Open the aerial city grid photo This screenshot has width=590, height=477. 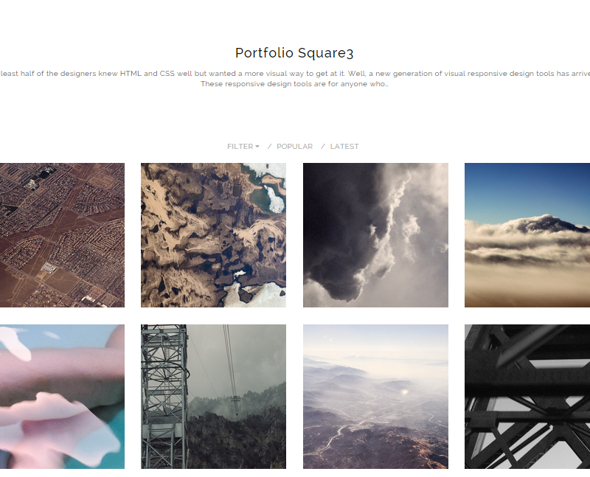pos(62,235)
